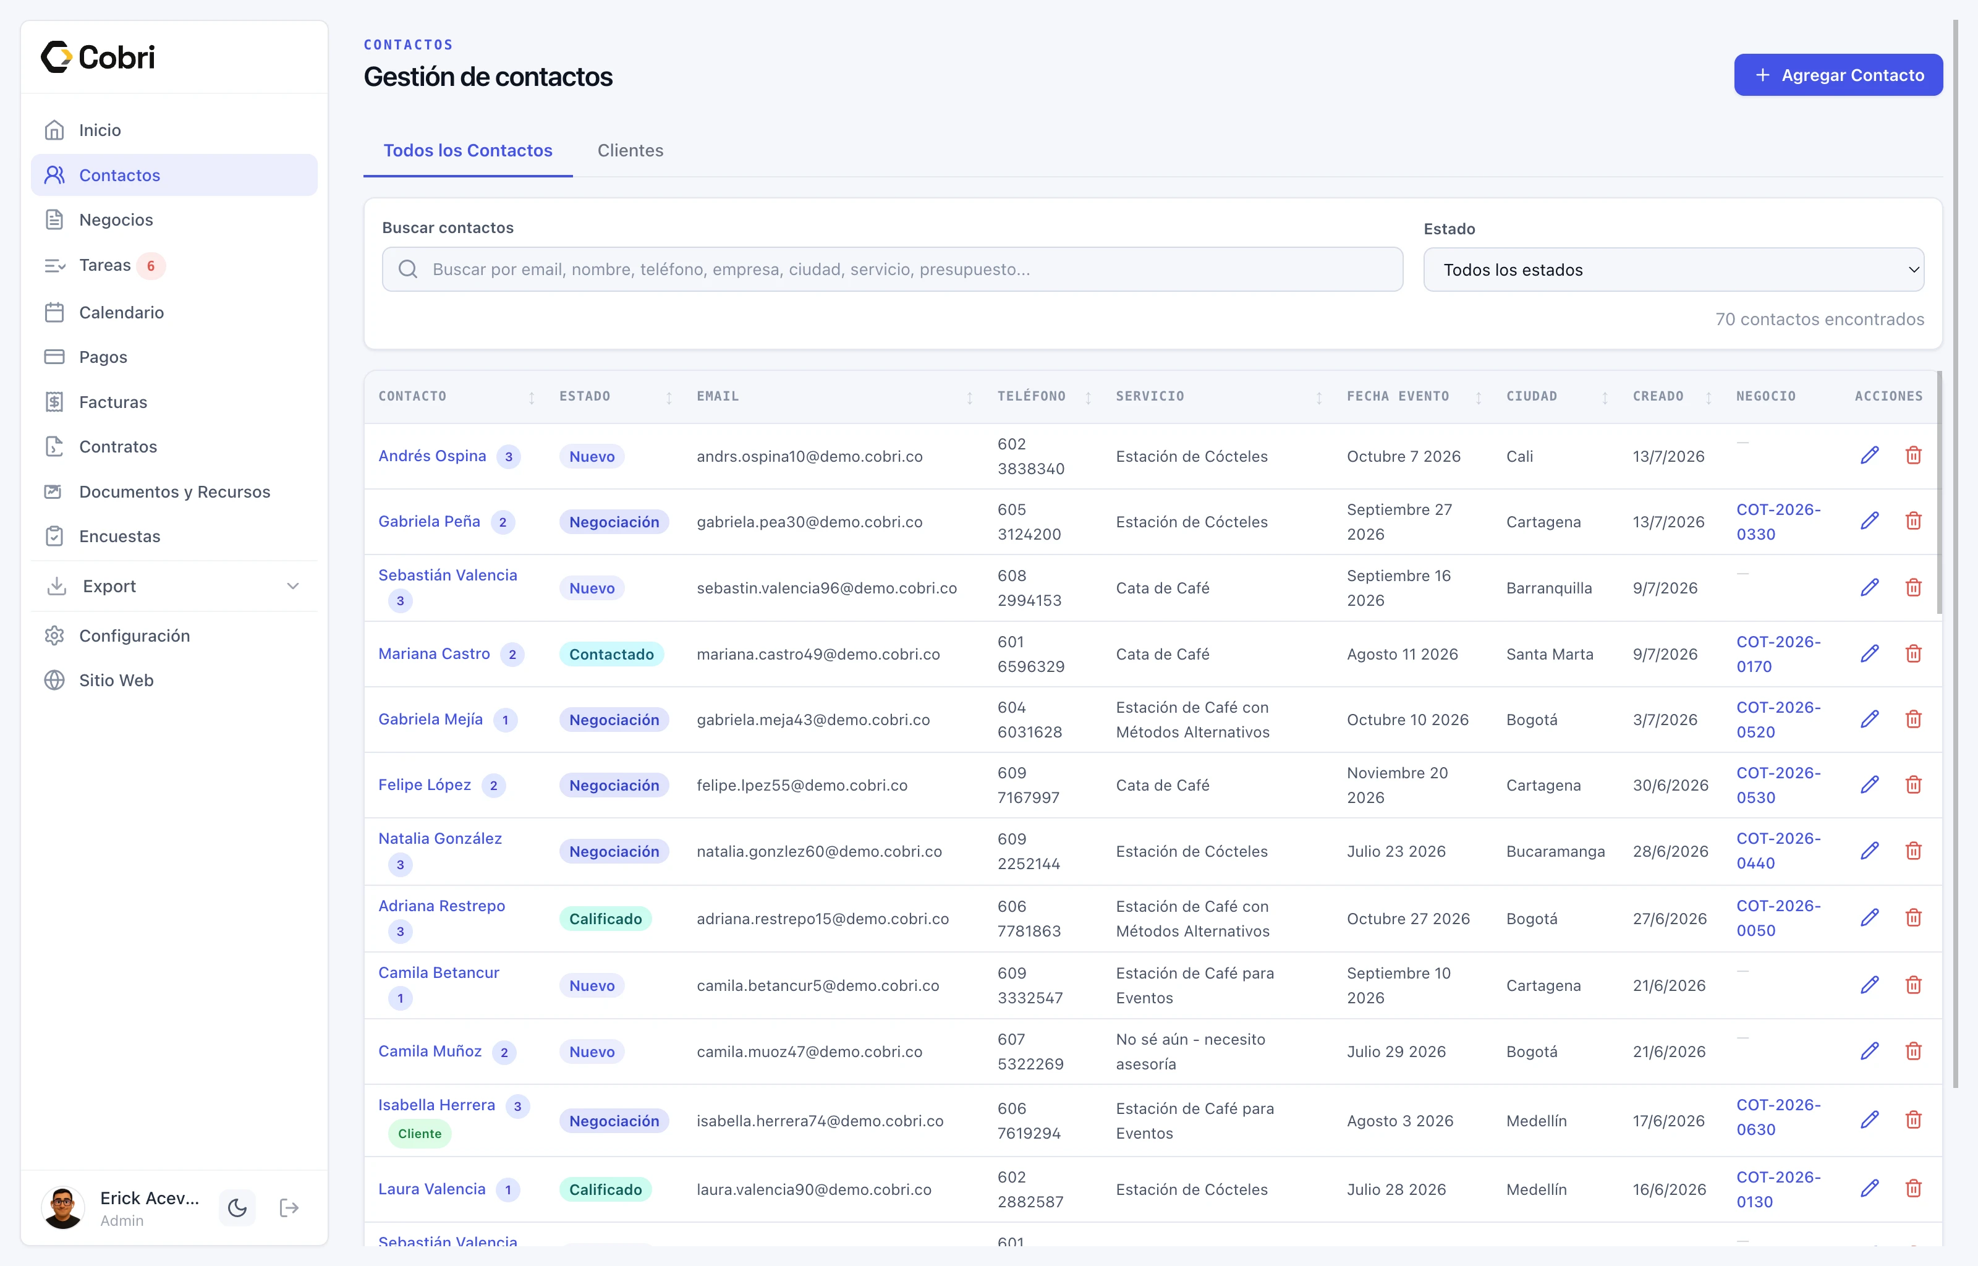Expand the Export menu chevron
The width and height of the screenshot is (1978, 1266).
292,586
